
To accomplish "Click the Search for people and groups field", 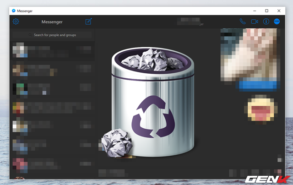I will (55, 35).
